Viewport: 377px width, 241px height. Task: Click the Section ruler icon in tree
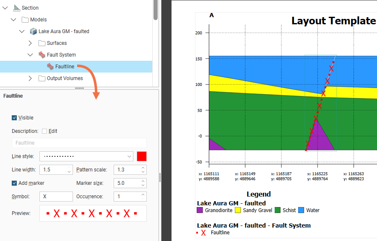point(16,8)
